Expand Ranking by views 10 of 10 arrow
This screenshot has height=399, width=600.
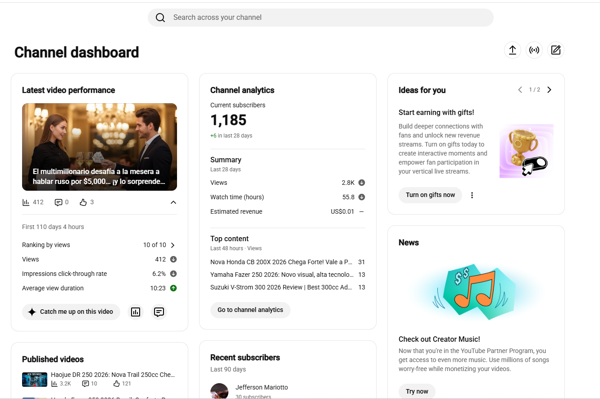[x=173, y=245]
